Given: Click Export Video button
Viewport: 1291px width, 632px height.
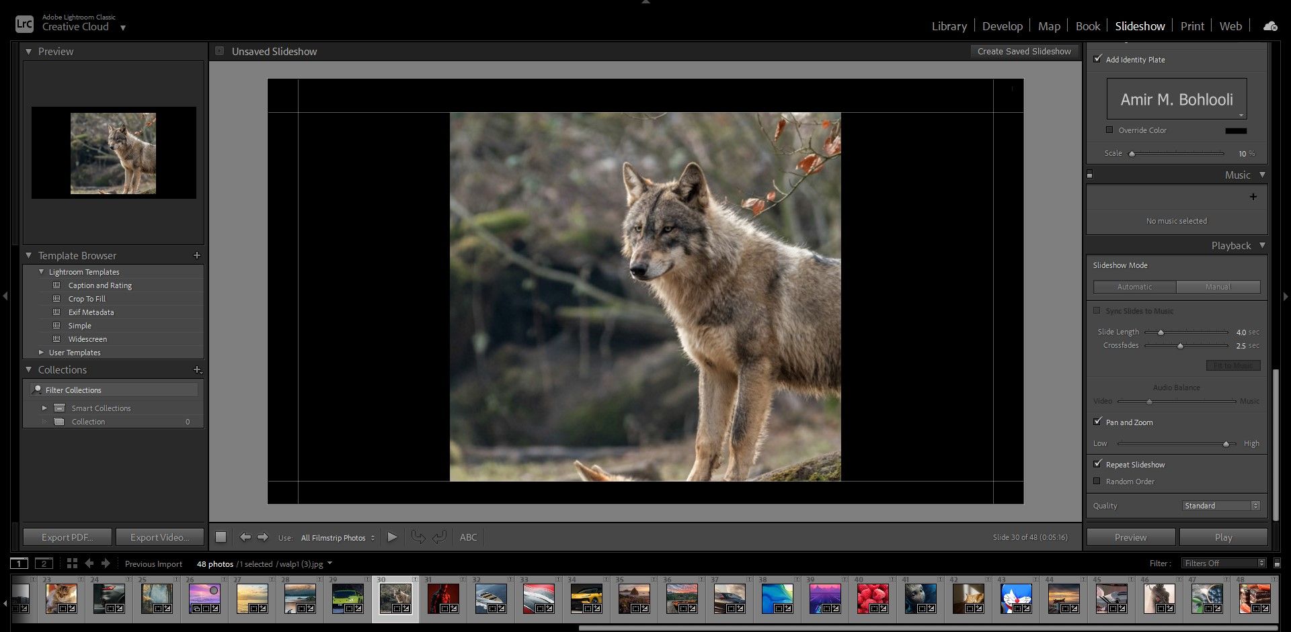Looking at the screenshot, I should pos(160,537).
